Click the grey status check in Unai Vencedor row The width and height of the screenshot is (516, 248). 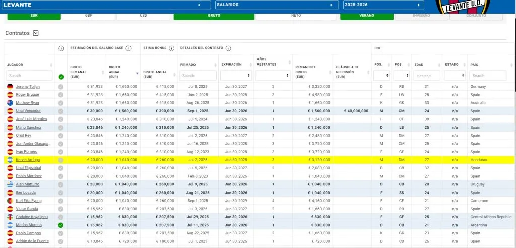pos(61,111)
